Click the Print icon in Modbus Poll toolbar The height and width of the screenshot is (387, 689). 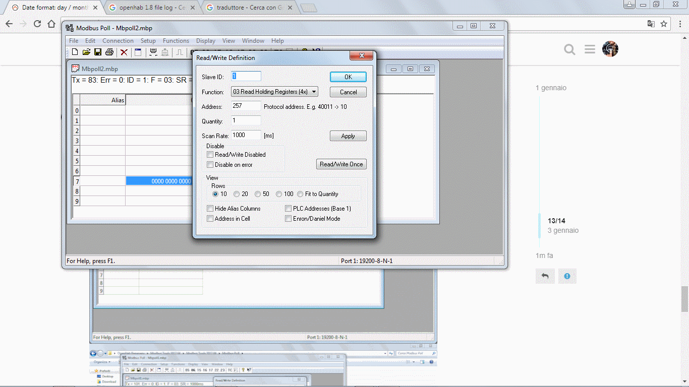tap(109, 52)
